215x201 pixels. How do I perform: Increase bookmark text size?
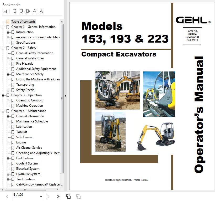[35, 11]
